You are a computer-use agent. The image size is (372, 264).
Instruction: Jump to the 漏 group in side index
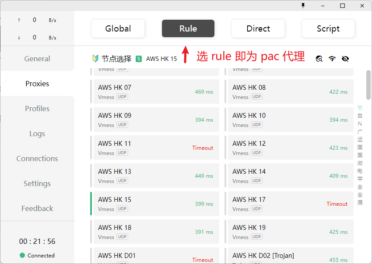(x=360, y=202)
